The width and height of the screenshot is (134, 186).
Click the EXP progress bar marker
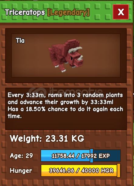(91, 156)
